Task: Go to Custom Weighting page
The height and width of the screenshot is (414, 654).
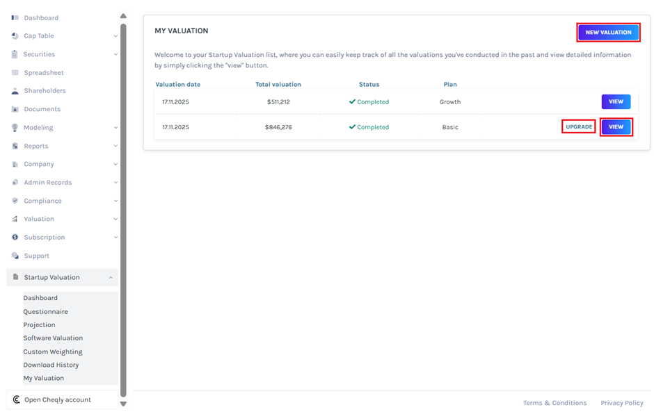Action: click(x=53, y=352)
